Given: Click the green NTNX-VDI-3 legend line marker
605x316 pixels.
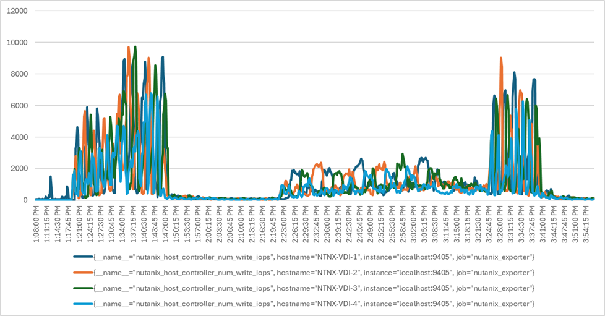Looking at the screenshot, I should click(83, 288).
